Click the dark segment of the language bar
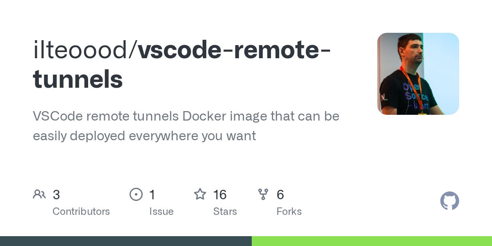Screen dimensions: 492x246 [x=126, y=241]
